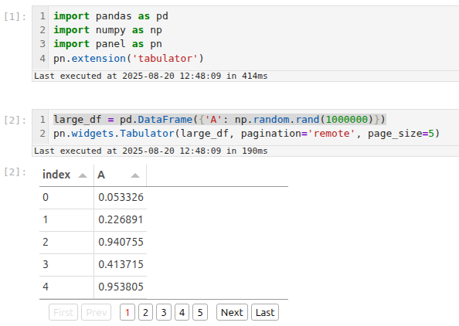Click index cell 0

pyautogui.click(x=66, y=198)
